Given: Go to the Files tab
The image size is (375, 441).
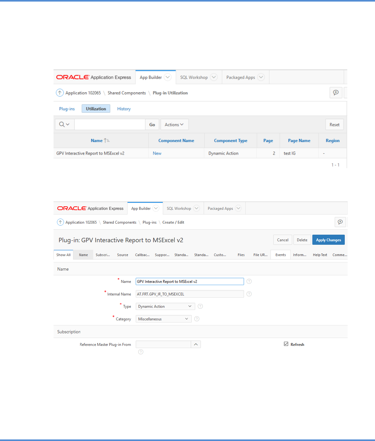Looking at the screenshot, I should coord(241,255).
